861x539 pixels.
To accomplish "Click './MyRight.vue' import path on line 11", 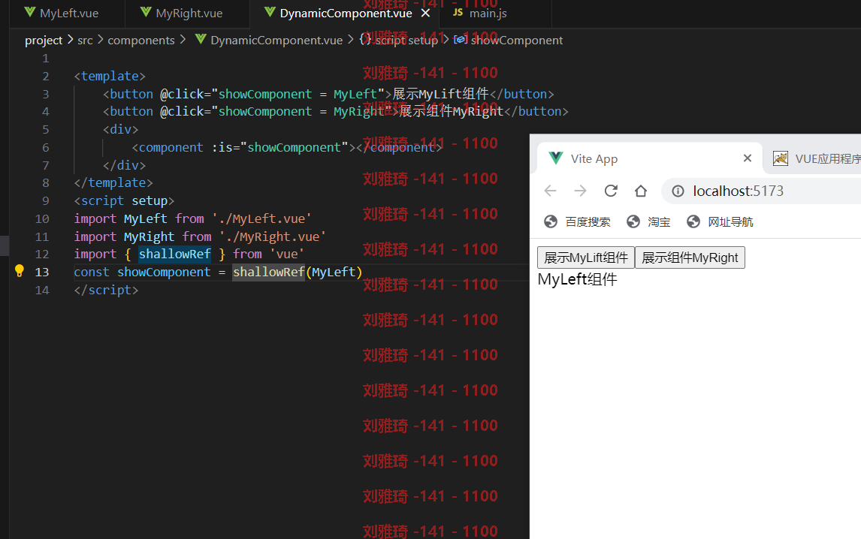I will pos(273,236).
